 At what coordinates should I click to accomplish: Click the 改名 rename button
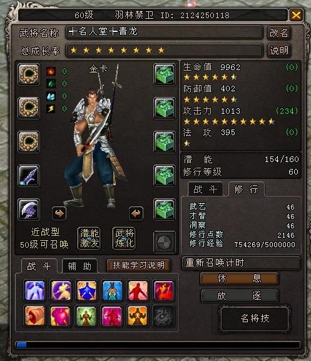point(279,33)
